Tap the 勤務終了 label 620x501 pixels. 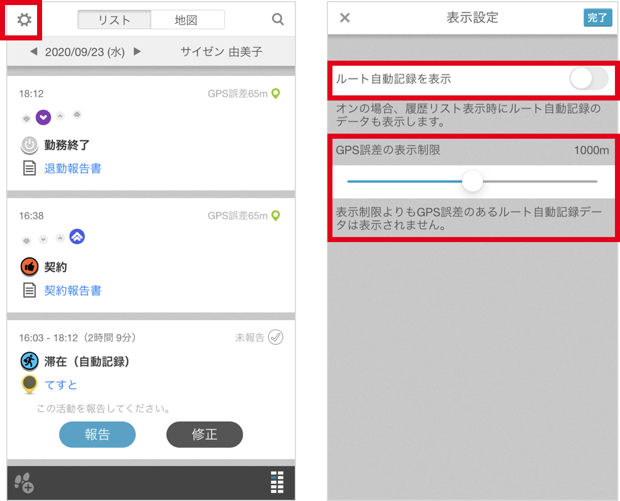67,145
